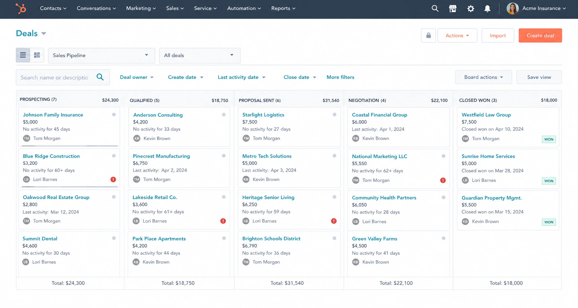Screen dimensions: 578x308
Task: Click the PROSPECTING (7) column header
Action: [38, 100]
